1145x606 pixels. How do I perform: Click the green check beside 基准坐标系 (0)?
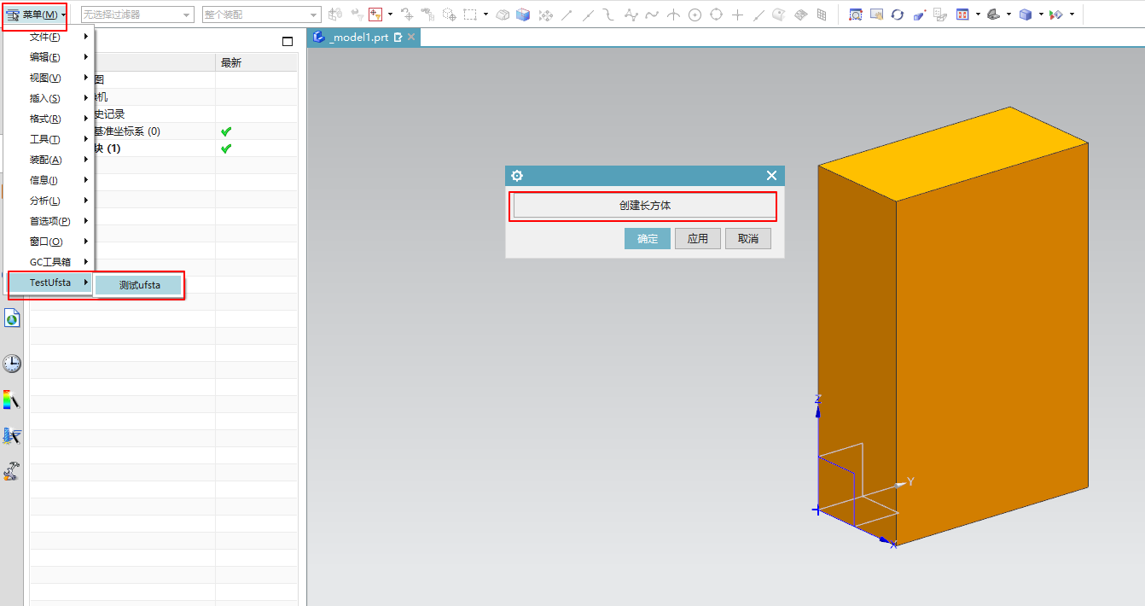(x=226, y=131)
